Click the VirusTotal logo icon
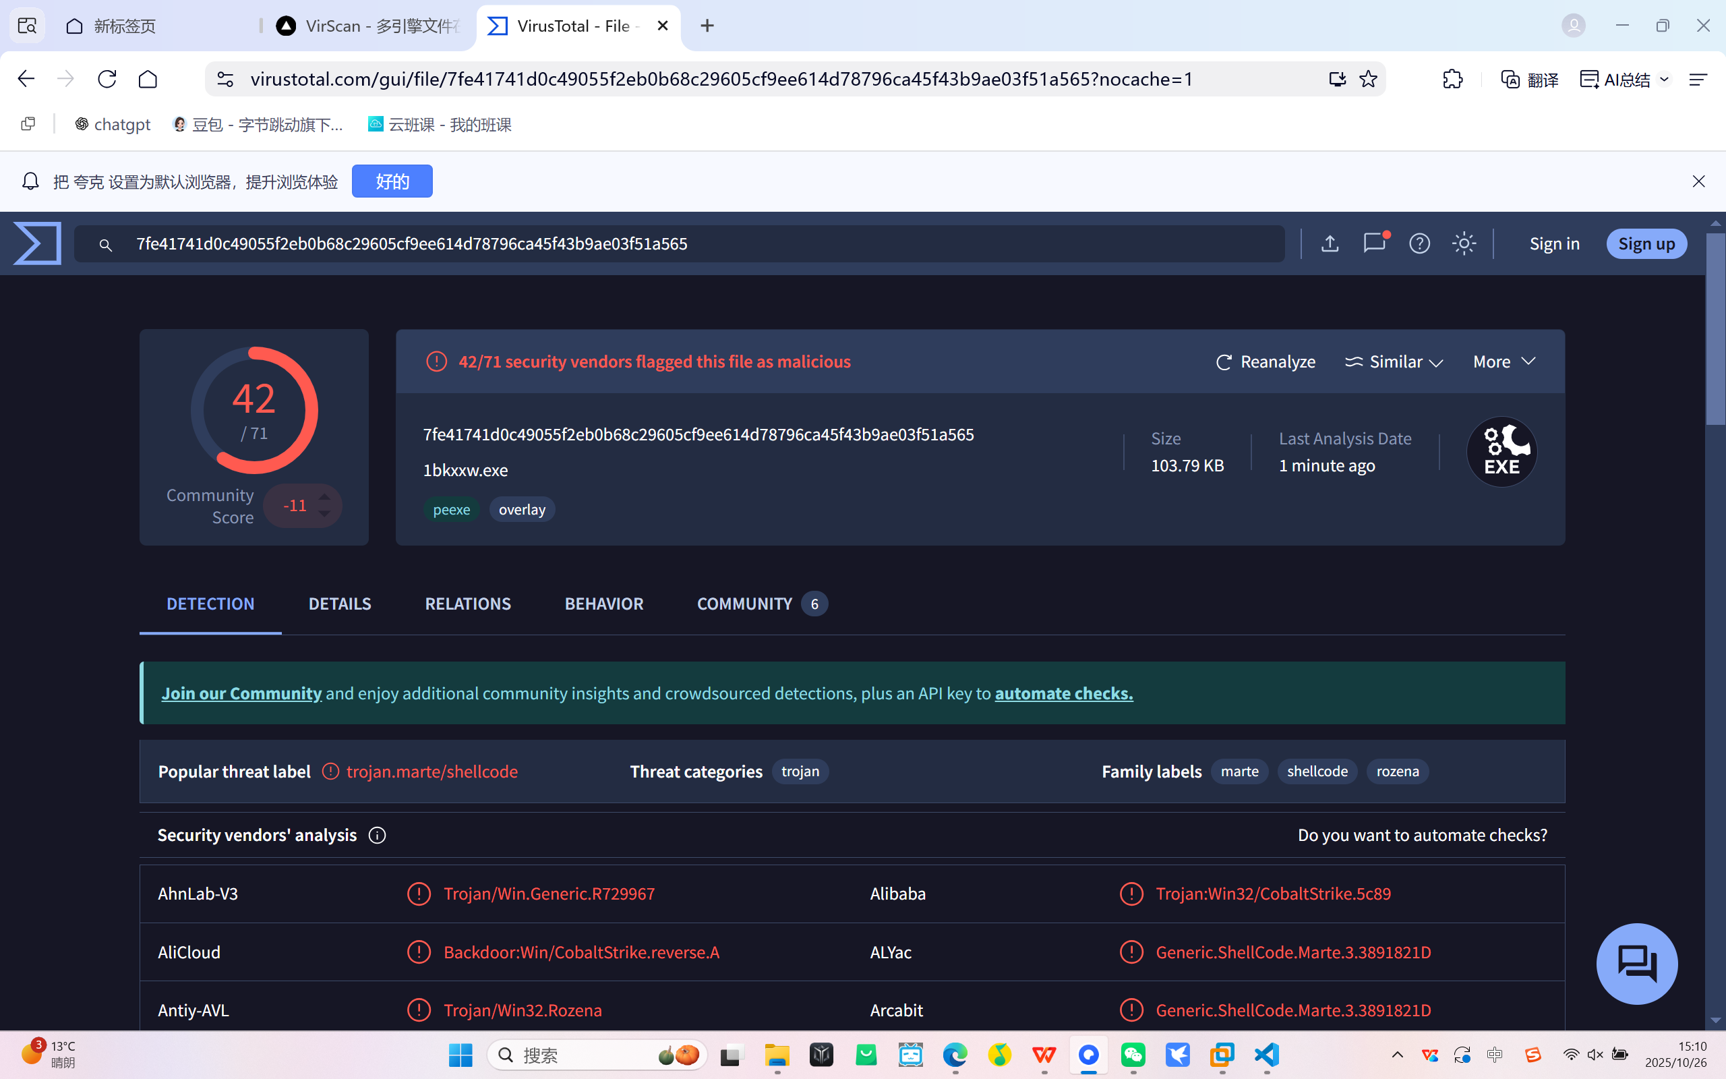The height and width of the screenshot is (1079, 1726). (x=37, y=243)
